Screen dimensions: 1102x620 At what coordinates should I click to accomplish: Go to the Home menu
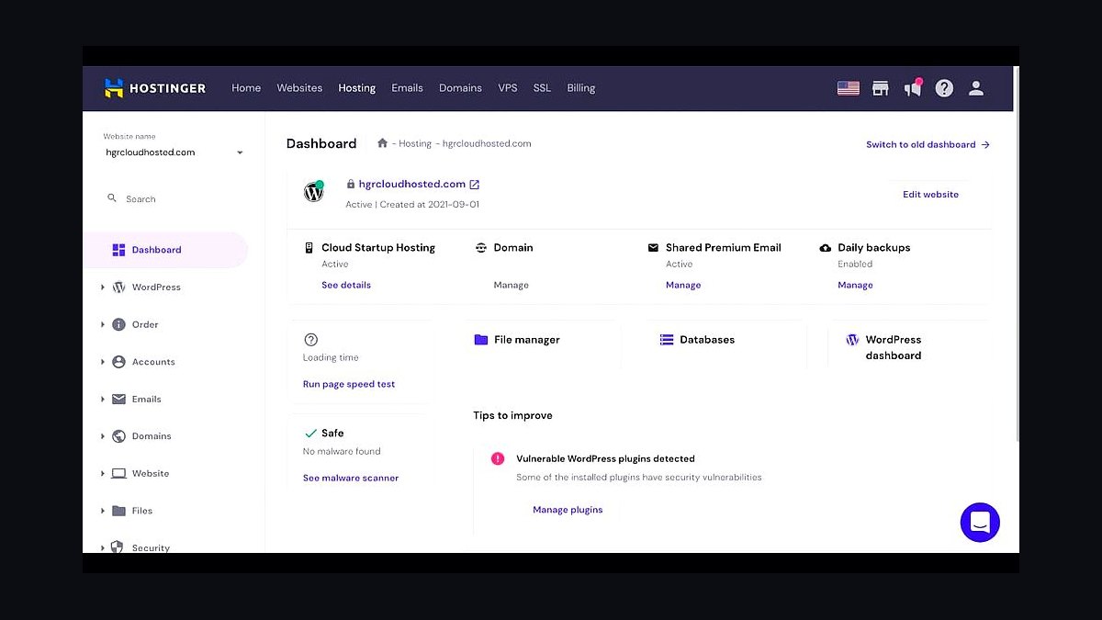[246, 88]
